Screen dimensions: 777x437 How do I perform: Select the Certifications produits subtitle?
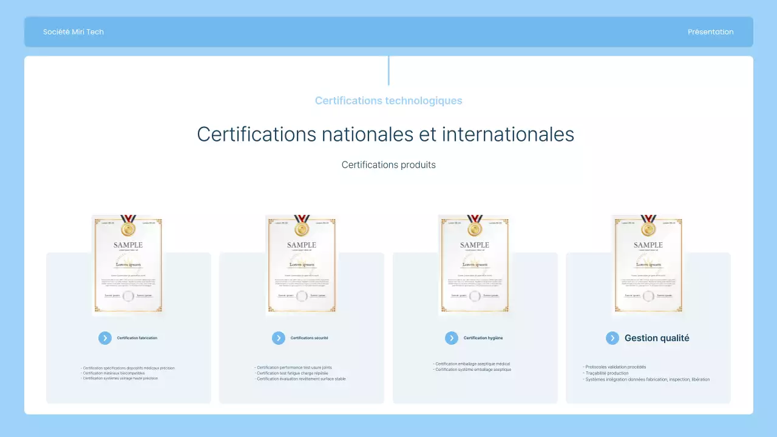(x=388, y=164)
